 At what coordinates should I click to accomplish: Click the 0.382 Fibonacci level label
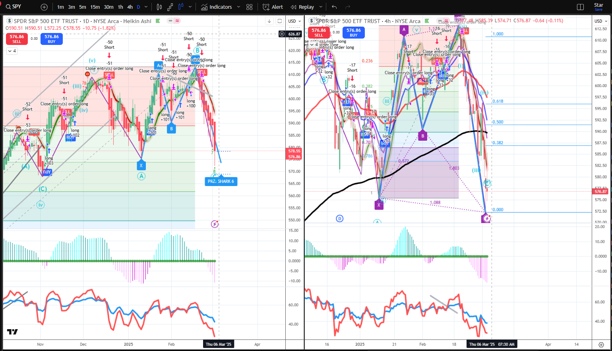(x=498, y=143)
